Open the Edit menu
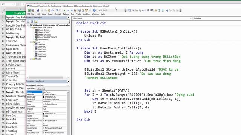241x135 pixels. (38, 14)
